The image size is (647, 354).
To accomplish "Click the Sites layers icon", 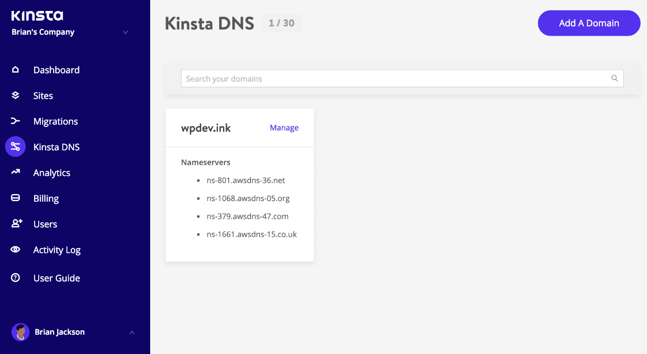I will 16,95.
